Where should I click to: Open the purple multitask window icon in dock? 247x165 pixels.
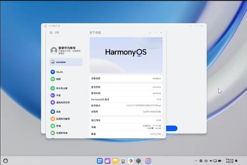click(107, 161)
